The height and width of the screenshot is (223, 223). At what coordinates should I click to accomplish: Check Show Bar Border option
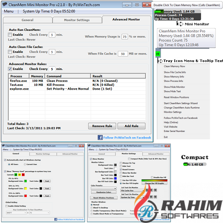[121, 173]
